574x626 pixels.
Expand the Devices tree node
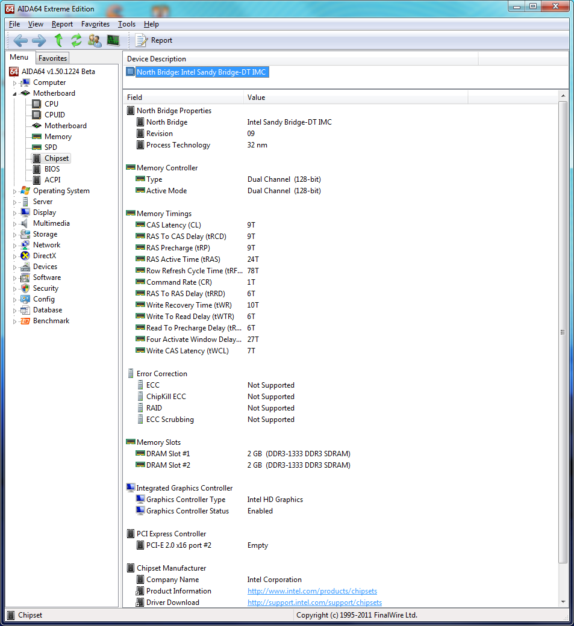click(x=15, y=267)
